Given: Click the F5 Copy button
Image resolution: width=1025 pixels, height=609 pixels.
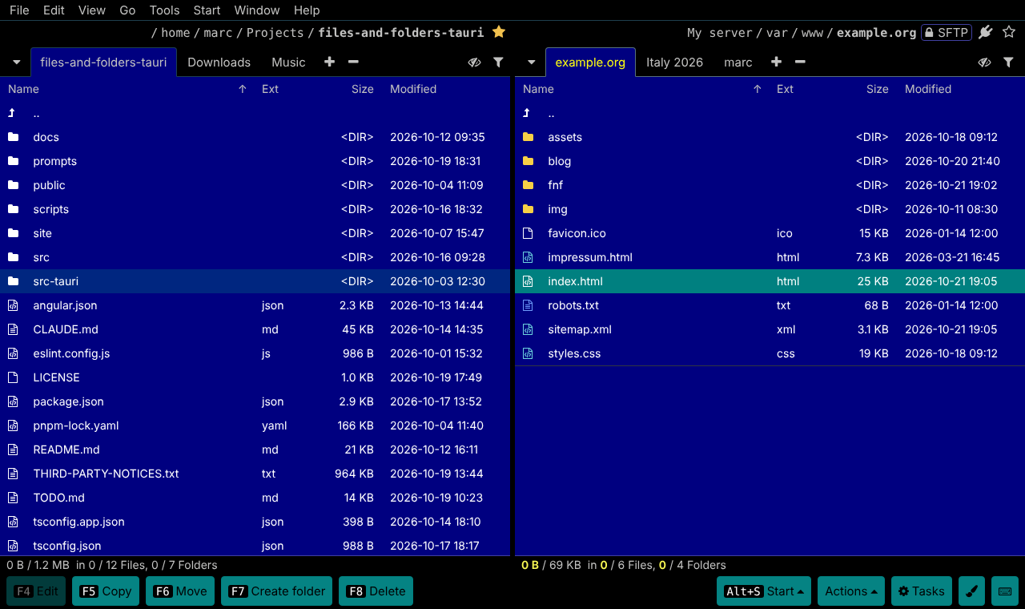Looking at the screenshot, I should tap(106, 591).
